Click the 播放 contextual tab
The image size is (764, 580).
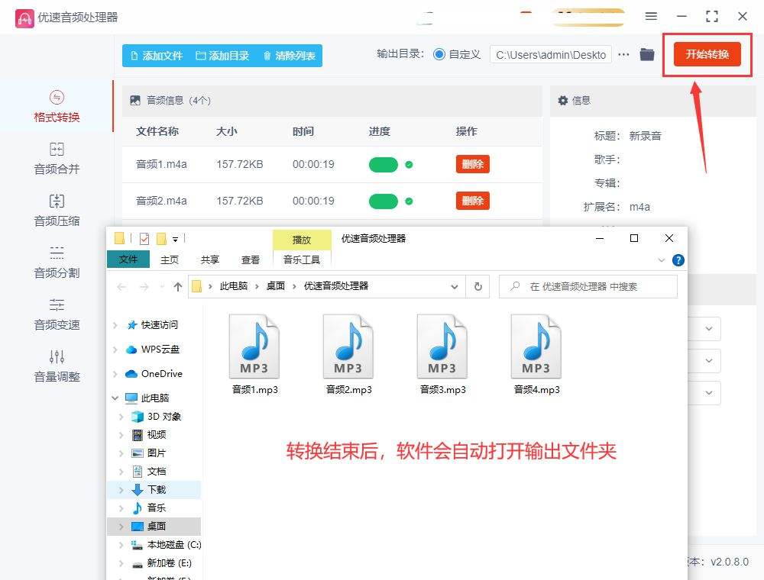302,240
